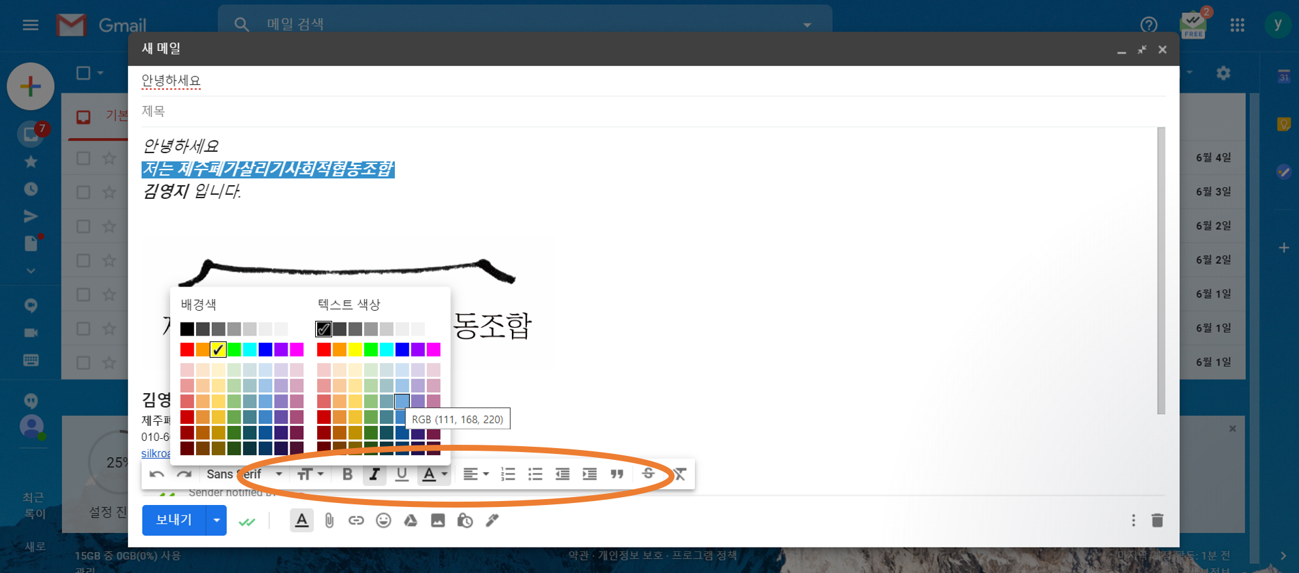This screenshot has width=1299, height=573.
Task: Open the Sans Serif font dropdown
Action: [x=245, y=474]
